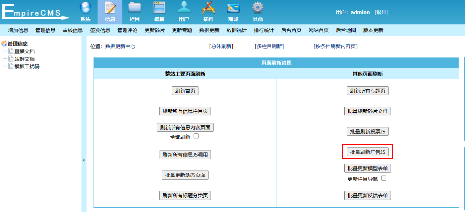Enable the 全部刷新 checkbox
This screenshot has height=212, width=465.
click(196, 136)
